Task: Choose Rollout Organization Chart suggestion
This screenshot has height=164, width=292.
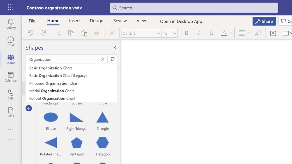Action: tap(71, 98)
